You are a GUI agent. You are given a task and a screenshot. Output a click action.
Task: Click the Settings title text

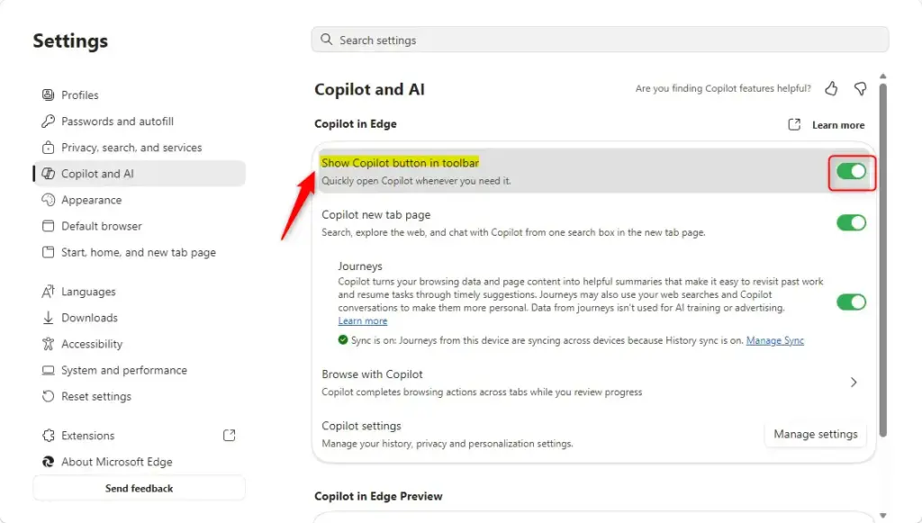coord(70,41)
